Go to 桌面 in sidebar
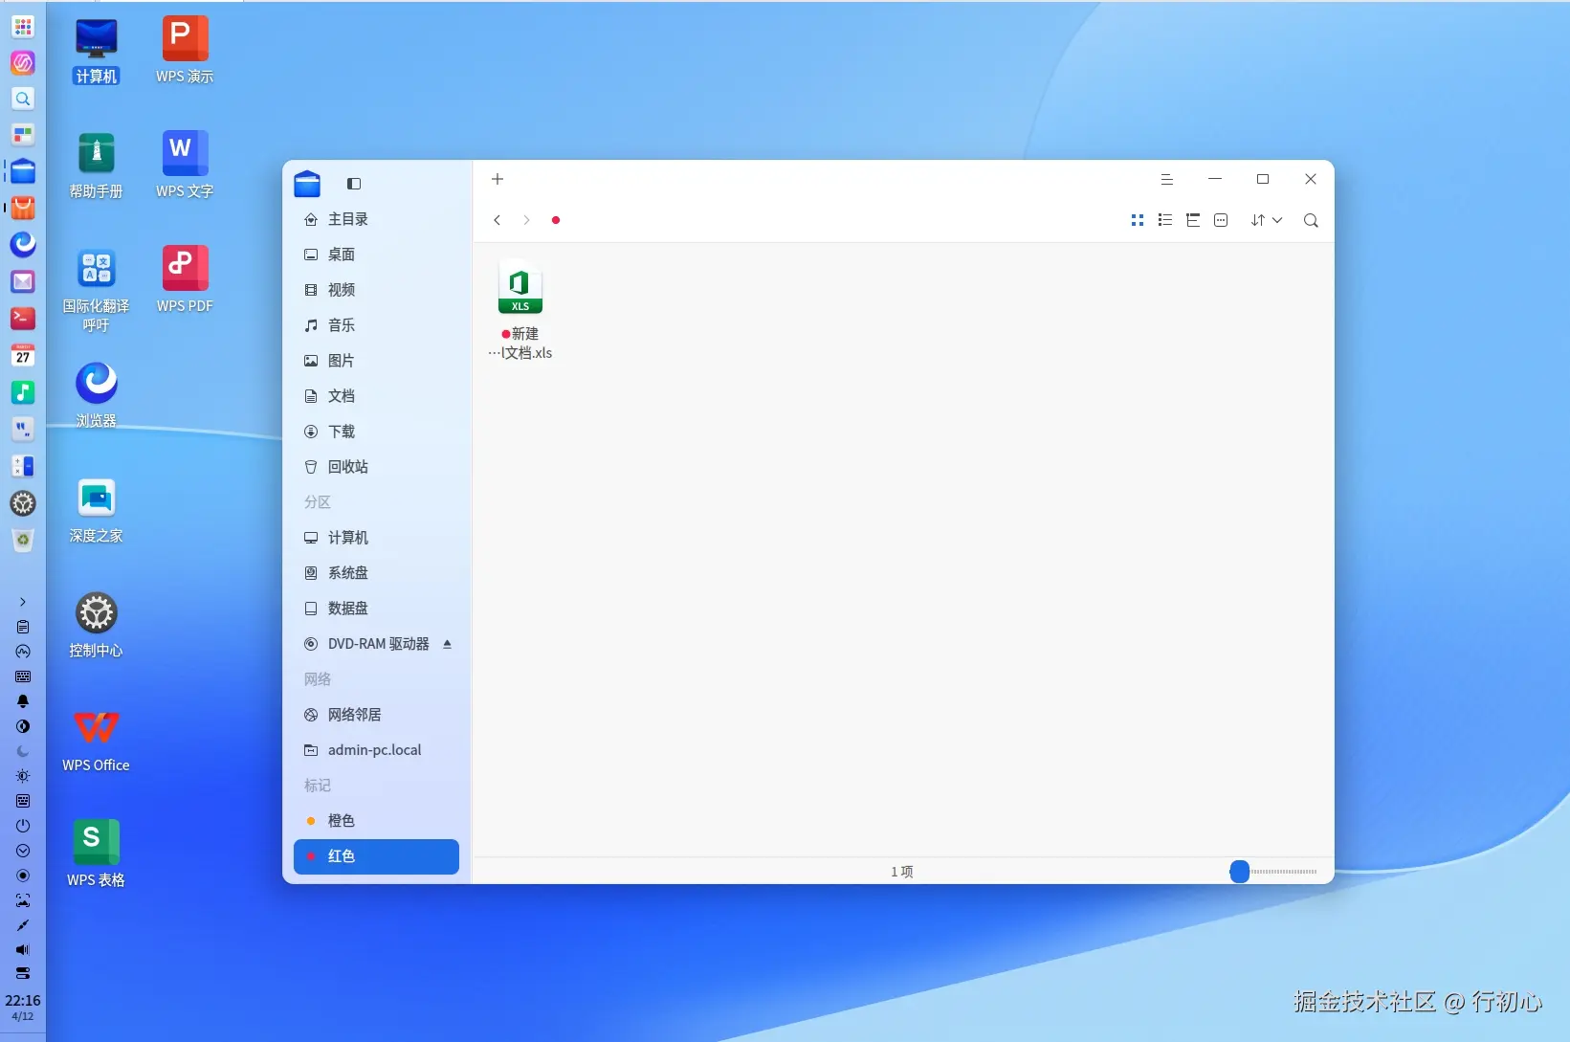Viewport: 1570px width, 1042px height. click(376, 255)
